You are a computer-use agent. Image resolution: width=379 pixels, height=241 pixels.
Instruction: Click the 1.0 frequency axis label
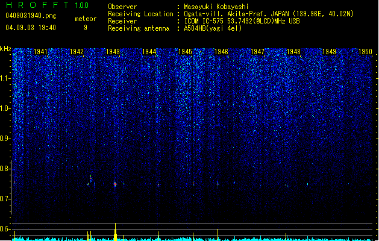pos(5,108)
